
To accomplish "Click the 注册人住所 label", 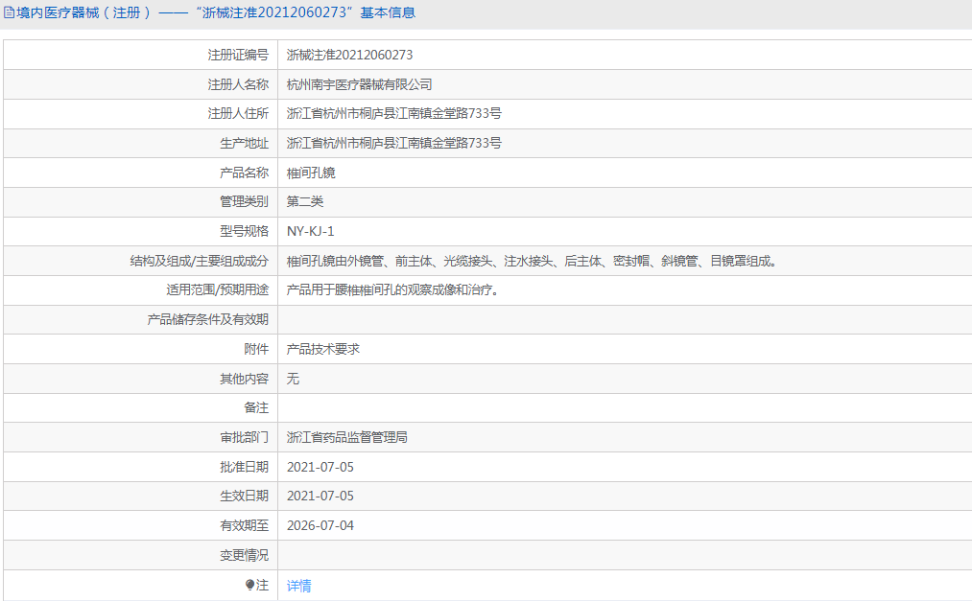I will (238, 113).
